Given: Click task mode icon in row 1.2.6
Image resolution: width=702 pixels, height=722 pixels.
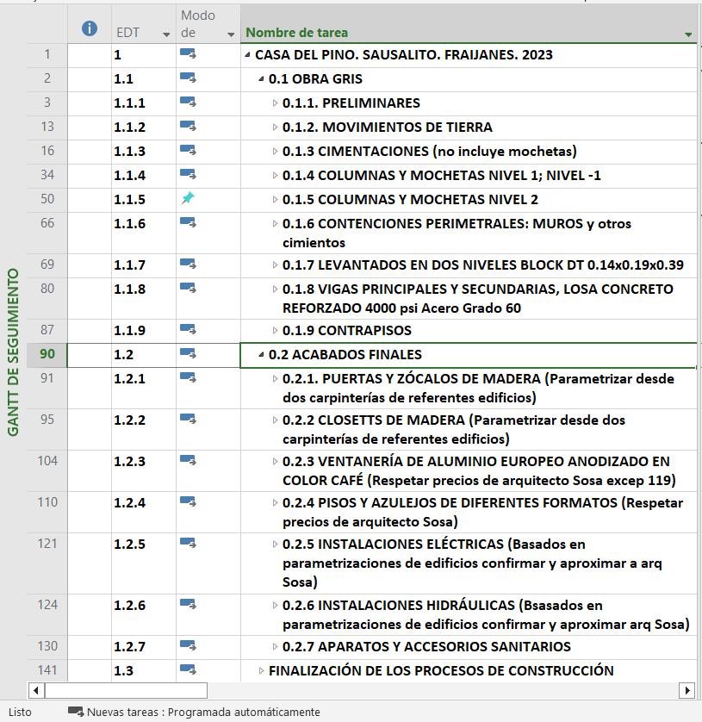Looking at the screenshot, I should click(x=188, y=604).
